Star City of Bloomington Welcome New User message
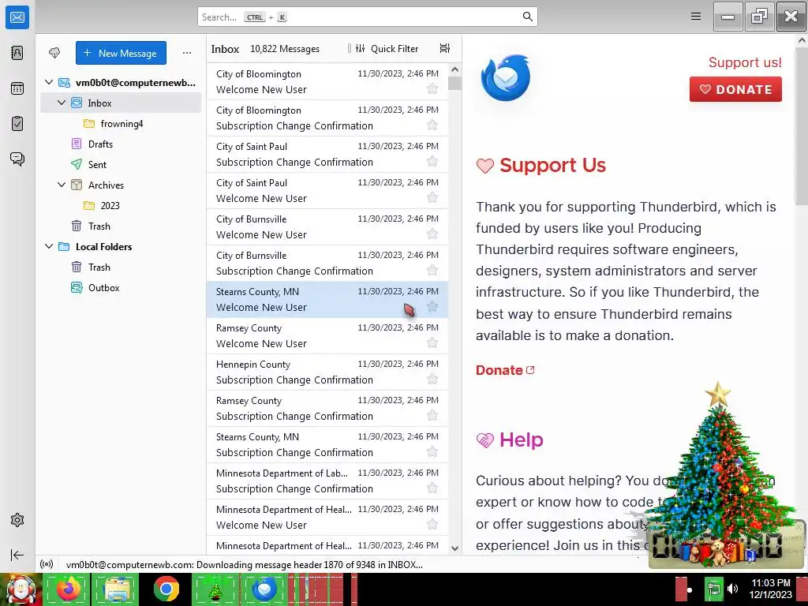Screen dimensions: 808x606 coord(432,88)
